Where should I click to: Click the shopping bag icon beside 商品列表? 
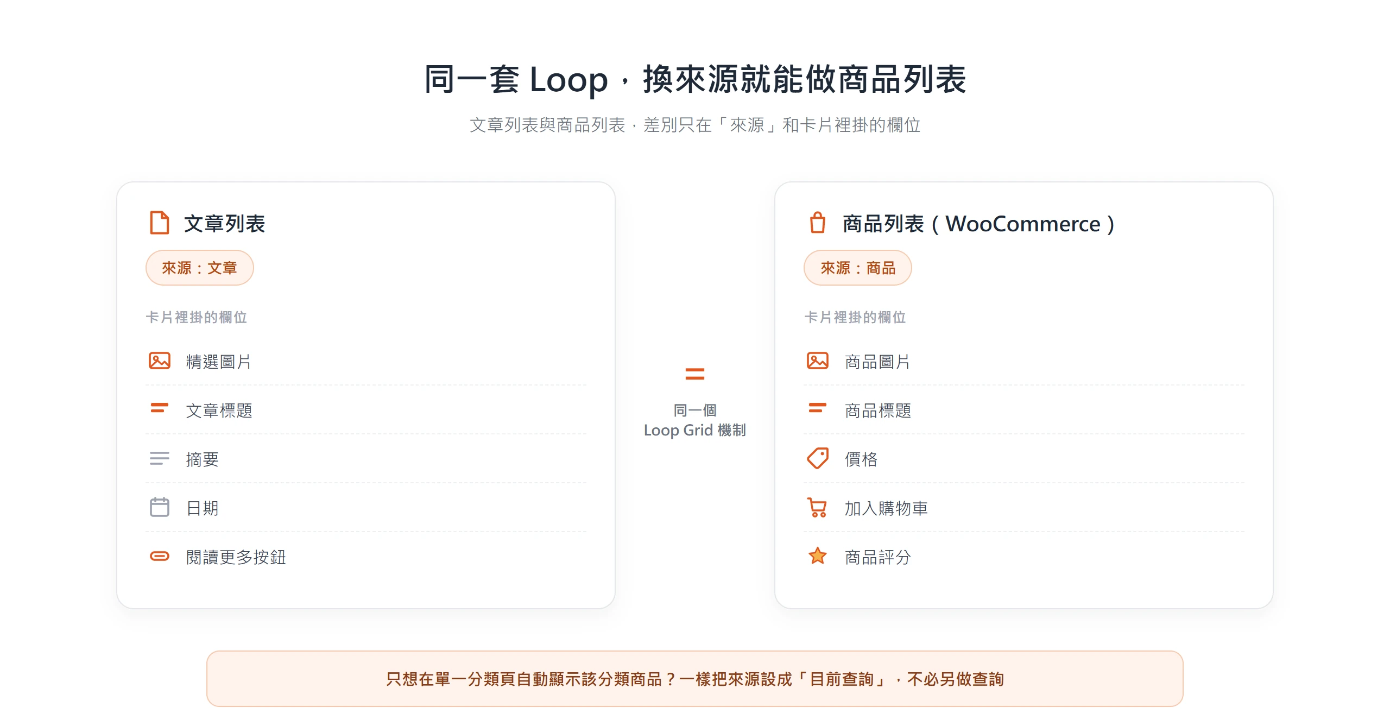click(x=817, y=223)
